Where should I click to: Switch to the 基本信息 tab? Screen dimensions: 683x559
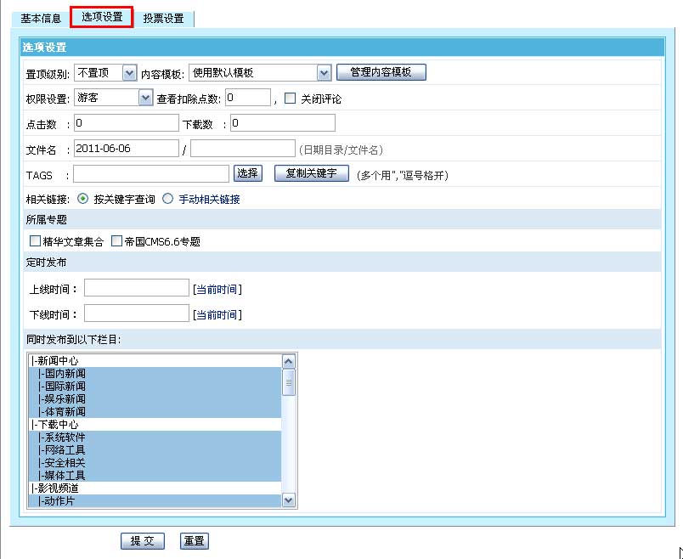coord(38,18)
